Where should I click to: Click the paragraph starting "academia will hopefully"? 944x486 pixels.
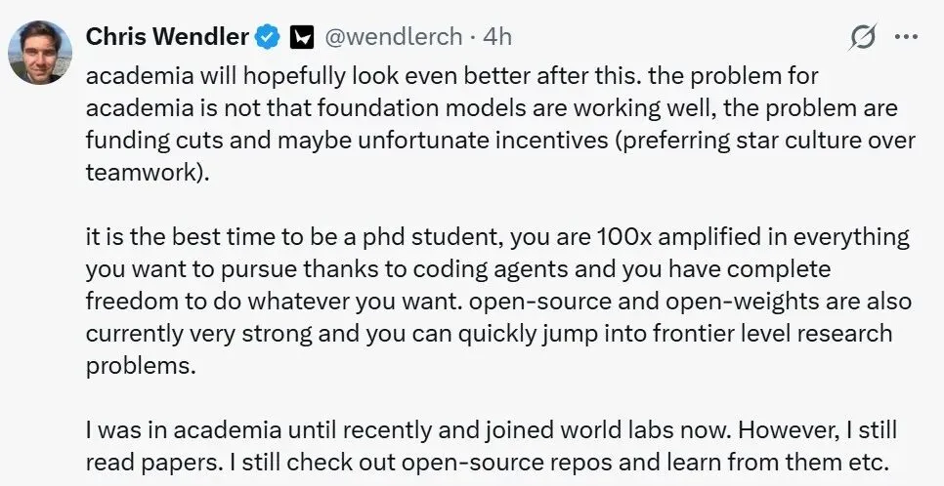pos(500,125)
